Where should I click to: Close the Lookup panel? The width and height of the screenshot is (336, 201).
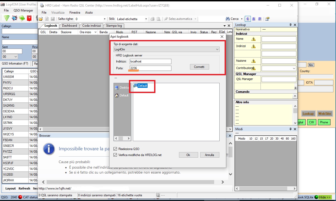(295, 25)
